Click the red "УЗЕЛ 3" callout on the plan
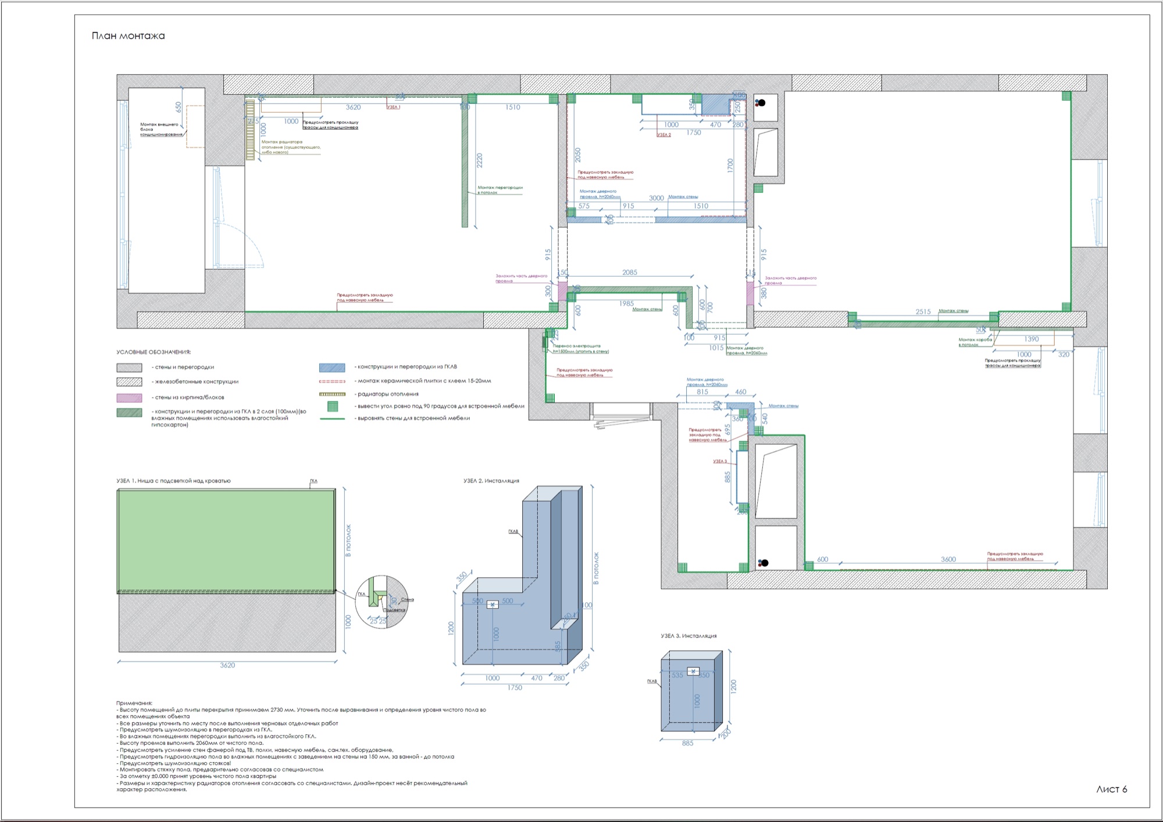1163x822 pixels. (720, 461)
